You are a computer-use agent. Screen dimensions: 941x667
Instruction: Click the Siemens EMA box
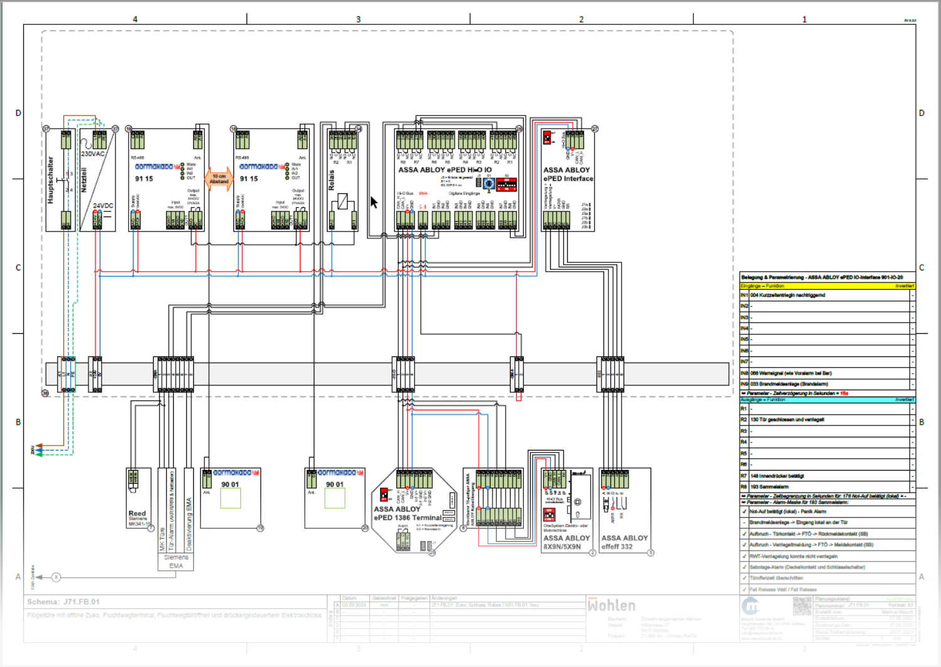pos(176,562)
